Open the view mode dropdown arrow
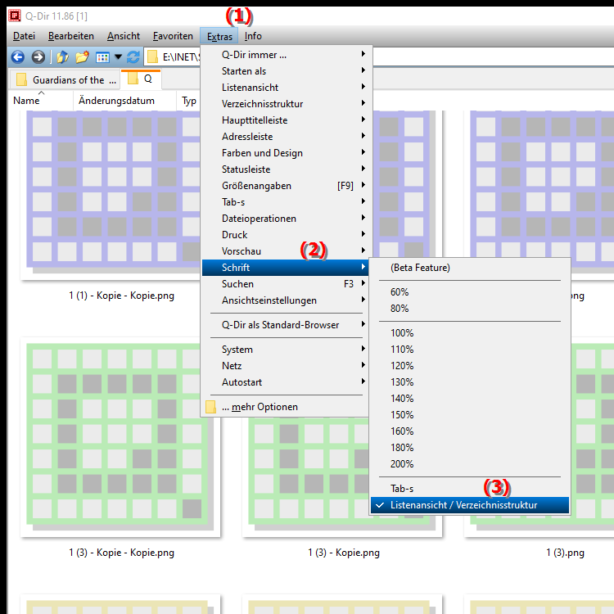Image resolution: width=614 pixels, height=614 pixels. click(118, 57)
